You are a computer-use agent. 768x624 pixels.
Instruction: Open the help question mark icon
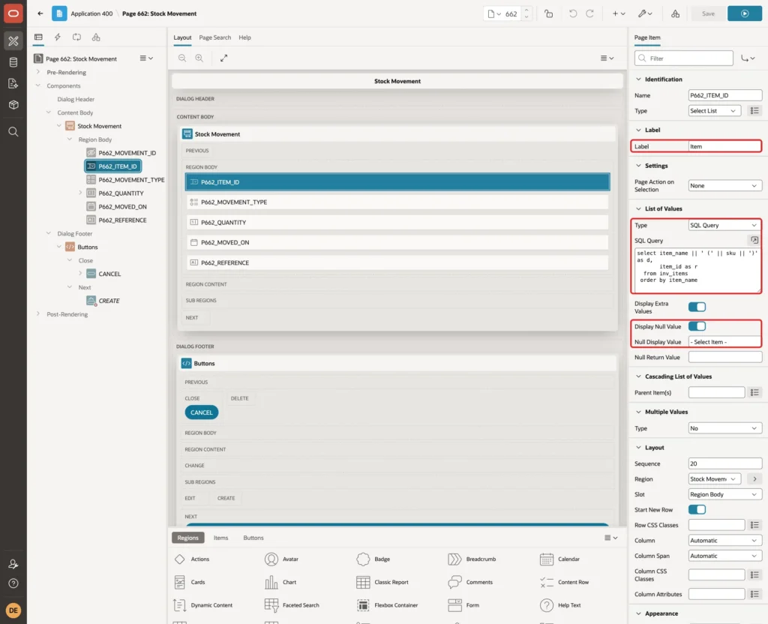click(13, 583)
